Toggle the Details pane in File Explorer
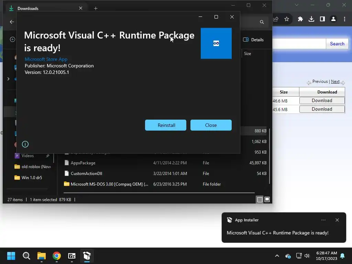352x264 pixels. click(253, 40)
